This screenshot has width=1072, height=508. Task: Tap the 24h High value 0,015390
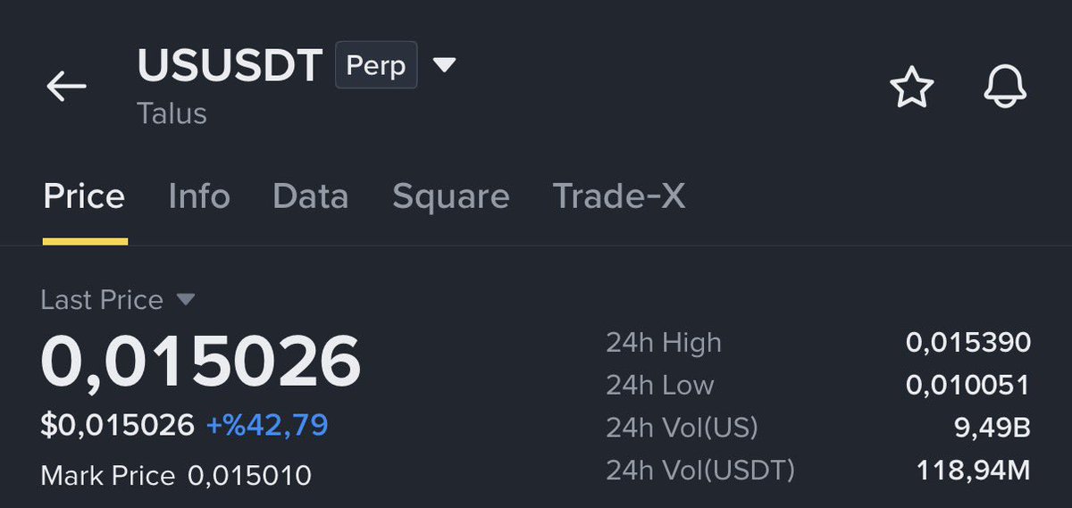pos(968,342)
